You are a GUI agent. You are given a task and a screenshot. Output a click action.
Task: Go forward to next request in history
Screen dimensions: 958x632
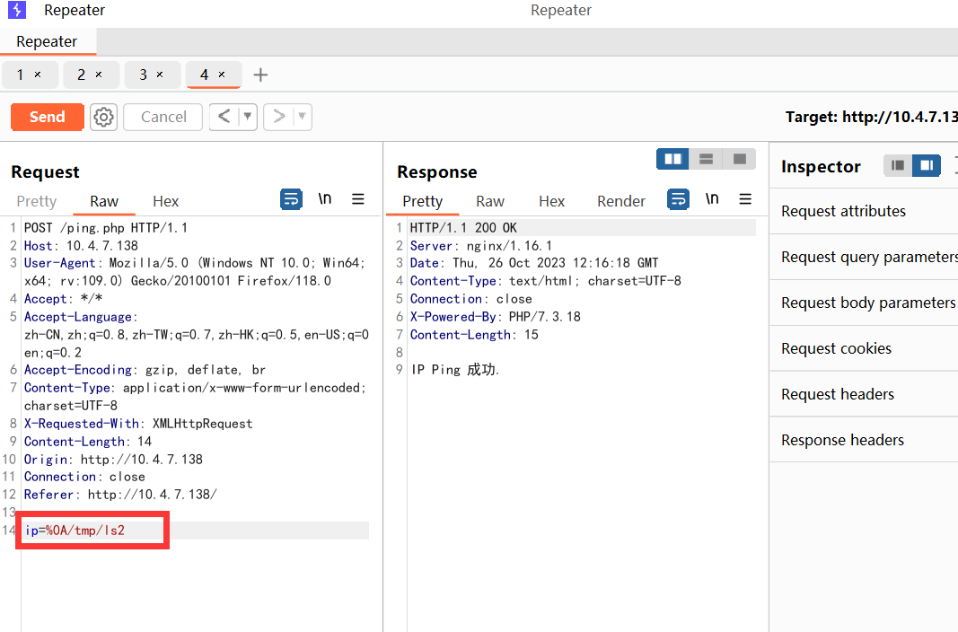[x=278, y=116]
